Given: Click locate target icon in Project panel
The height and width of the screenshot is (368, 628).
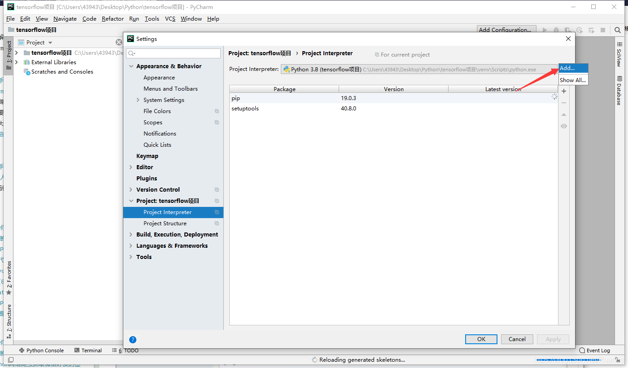Looking at the screenshot, I should [x=119, y=42].
